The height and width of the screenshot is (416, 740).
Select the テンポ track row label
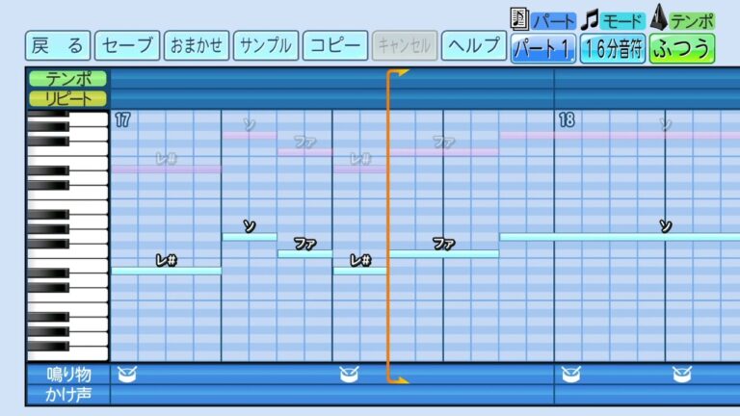point(67,80)
